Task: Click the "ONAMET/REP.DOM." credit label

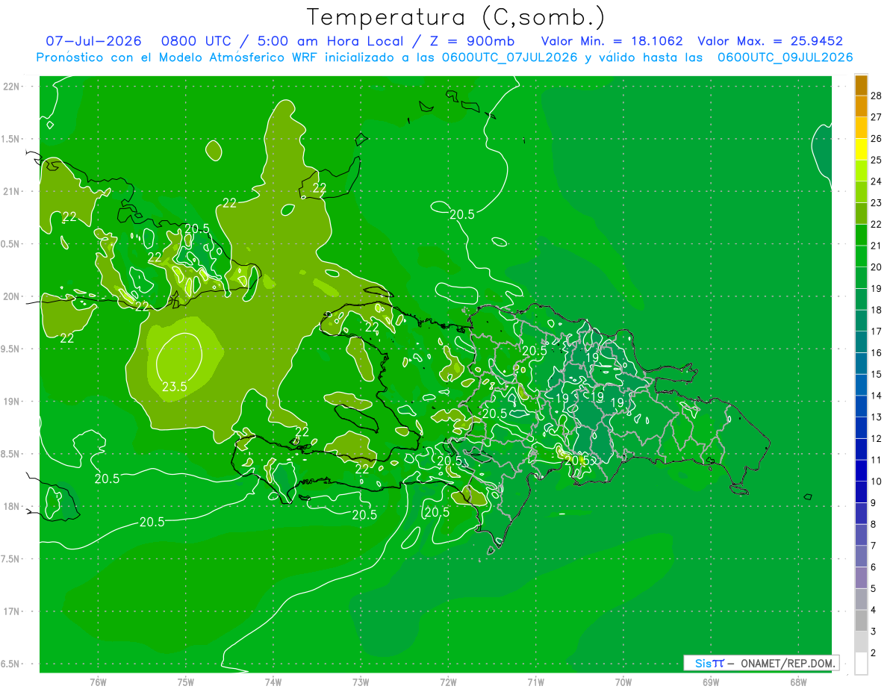Action: tap(788, 663)
